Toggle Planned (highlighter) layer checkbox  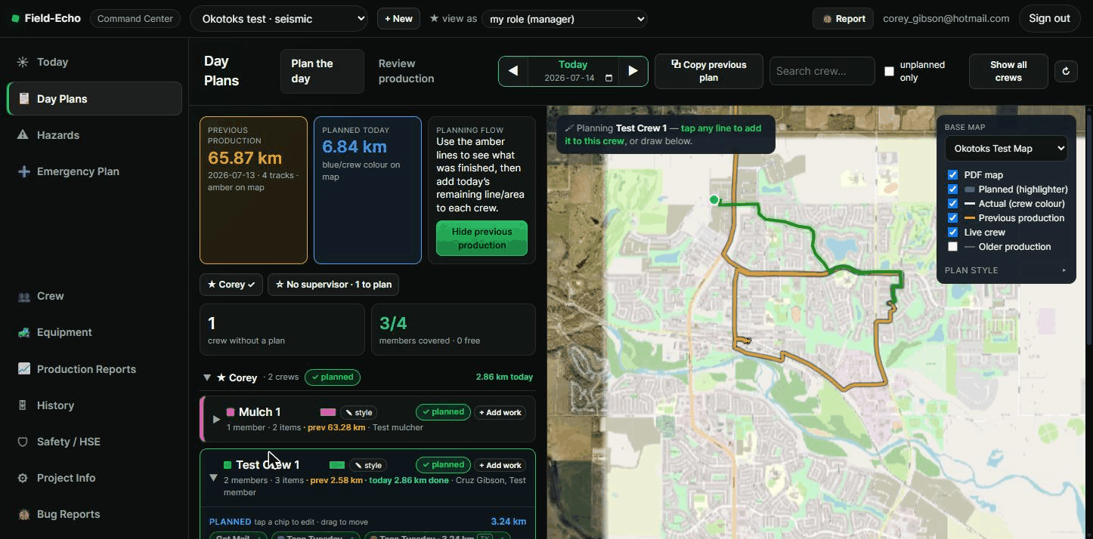coord(952,189)
